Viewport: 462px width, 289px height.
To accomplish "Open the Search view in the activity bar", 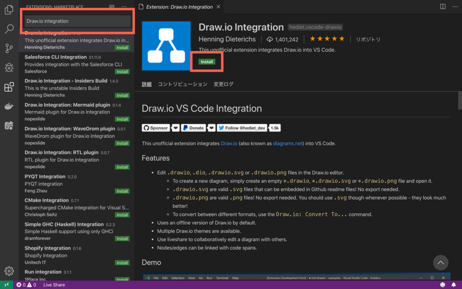I will [9, 29].
